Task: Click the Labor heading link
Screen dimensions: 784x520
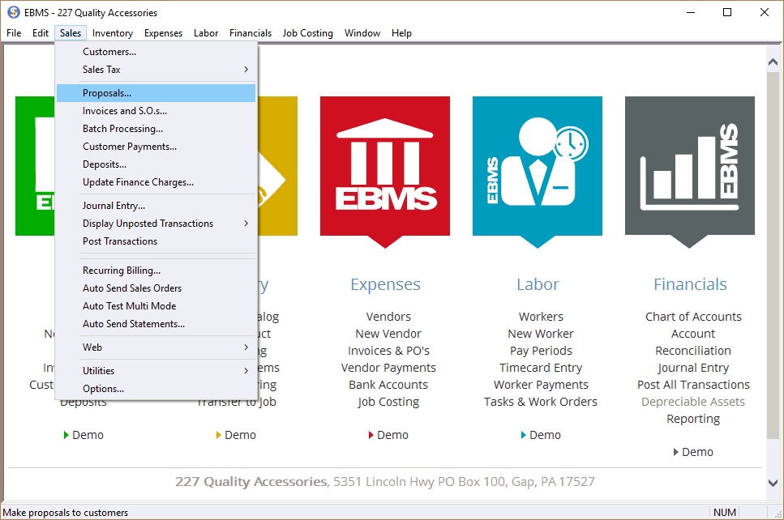Action: click(x=538, y=284)
